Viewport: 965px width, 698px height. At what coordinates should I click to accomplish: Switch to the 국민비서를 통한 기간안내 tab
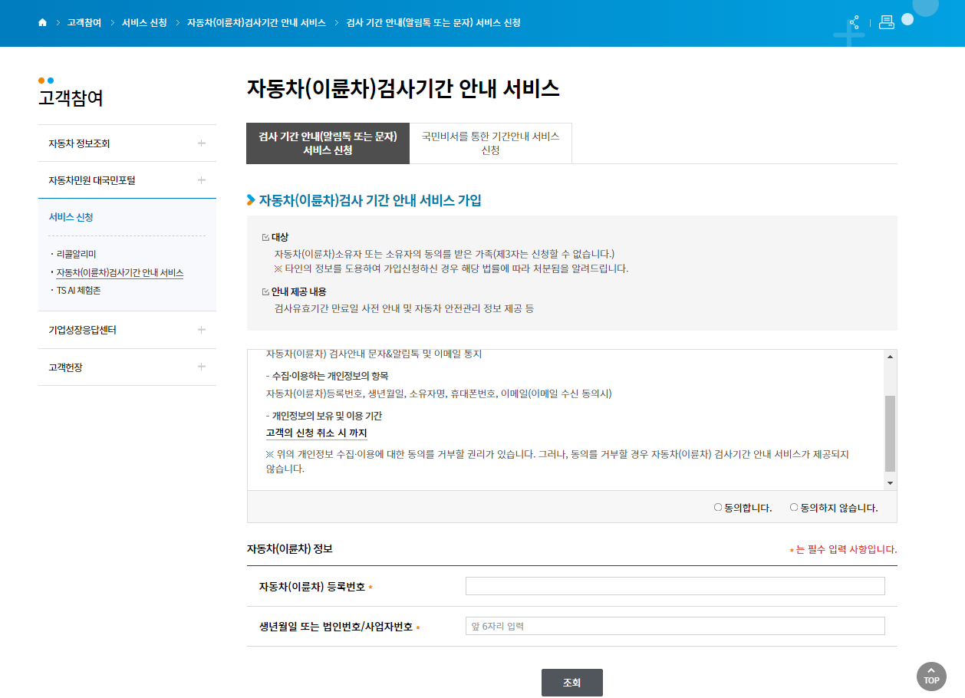click(x=491, y=143)
